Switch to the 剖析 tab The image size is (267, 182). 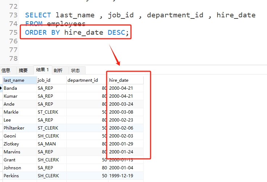[x=58, y=70]
